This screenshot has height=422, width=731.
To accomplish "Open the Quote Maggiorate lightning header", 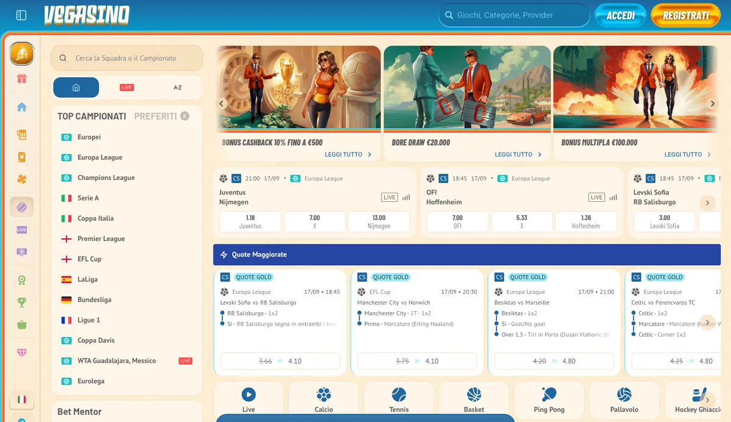I will (467, 254).
